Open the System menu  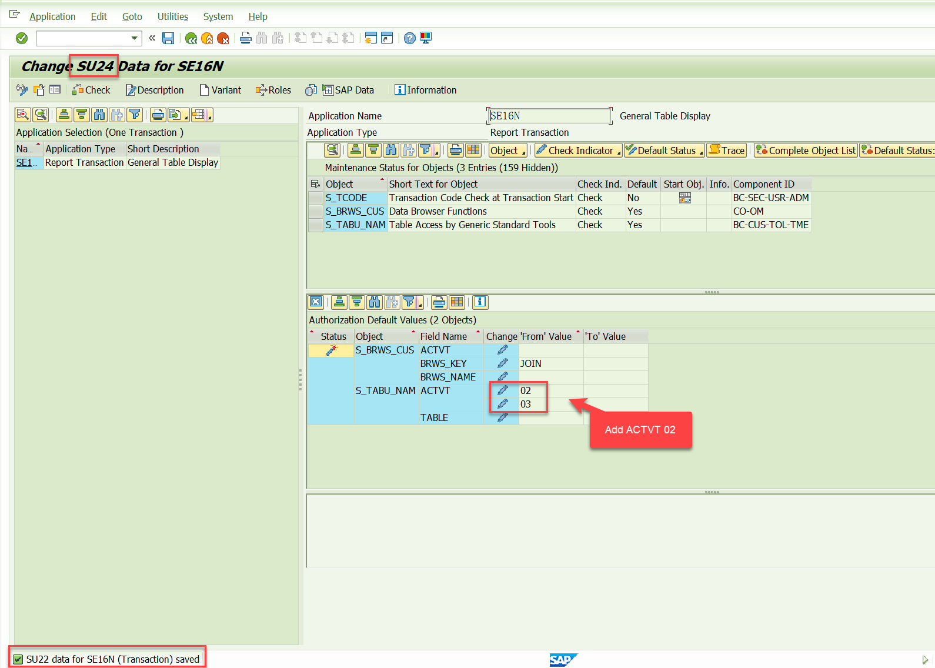tap(218, 16)
